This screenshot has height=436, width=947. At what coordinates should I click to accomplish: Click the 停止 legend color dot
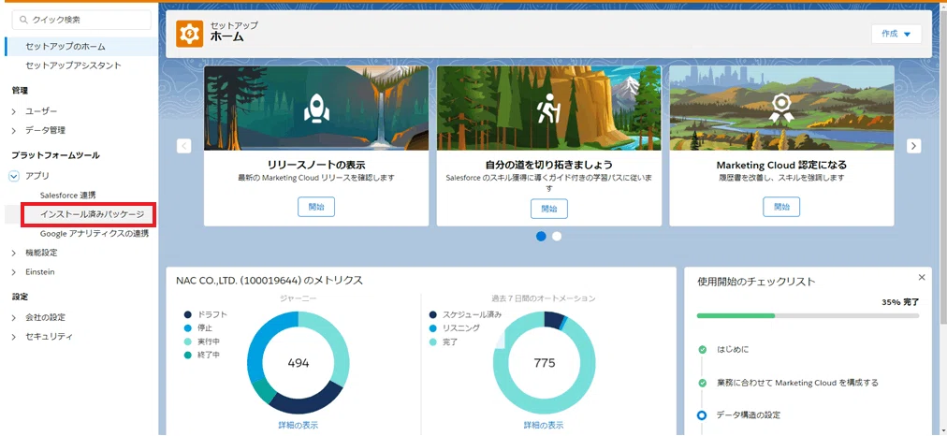click(x=187, y=327)
